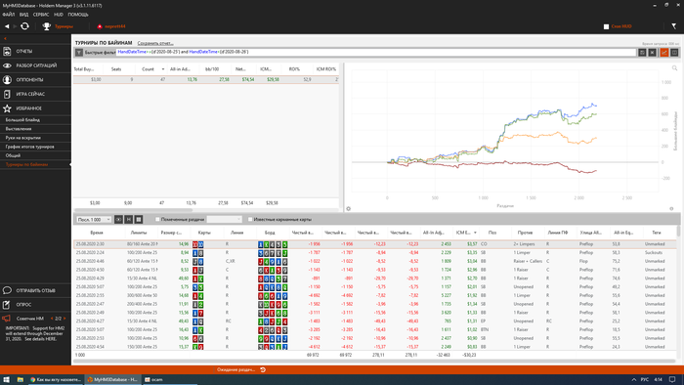Toggle the orange graph view icon
The height and width of the screenshot is (385, 684).
[664, 53]
